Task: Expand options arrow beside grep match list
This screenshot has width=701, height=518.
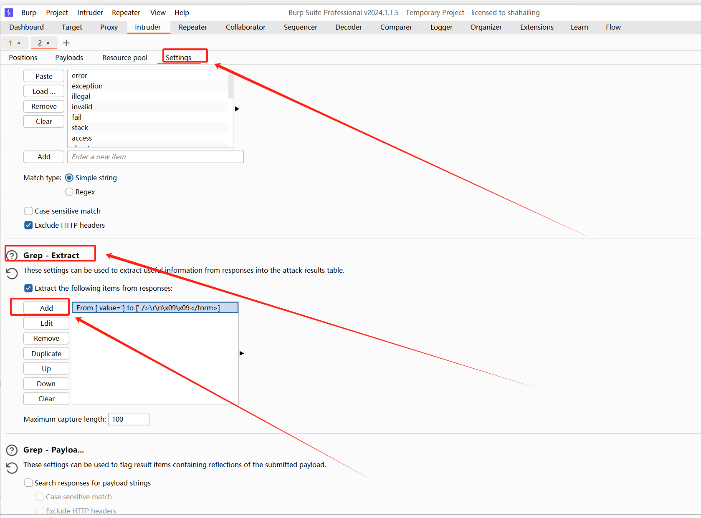Action: (x=237, y=109)
